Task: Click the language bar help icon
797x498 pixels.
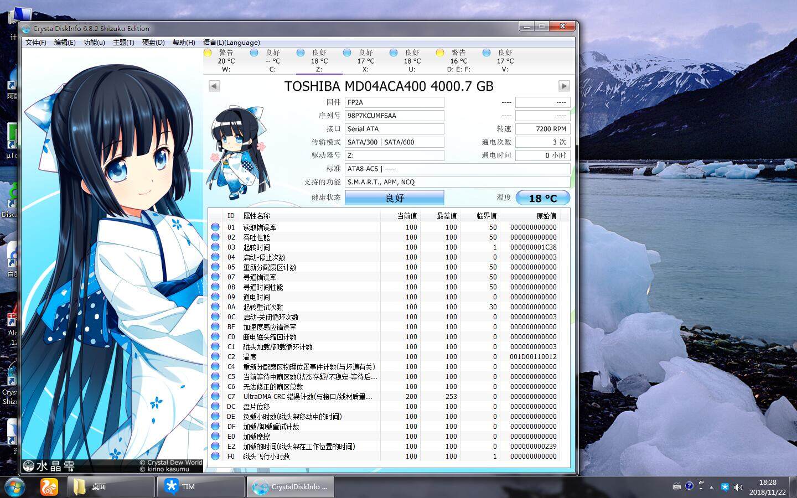Action: click(x=689, y=486)
